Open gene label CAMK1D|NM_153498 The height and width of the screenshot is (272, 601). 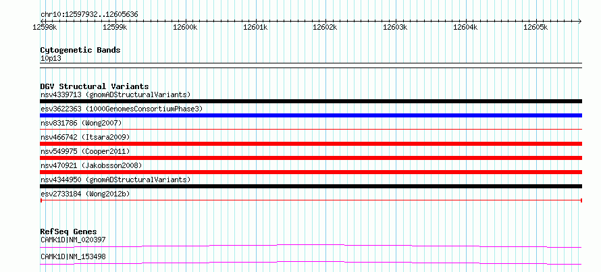[x=73, y=256]
